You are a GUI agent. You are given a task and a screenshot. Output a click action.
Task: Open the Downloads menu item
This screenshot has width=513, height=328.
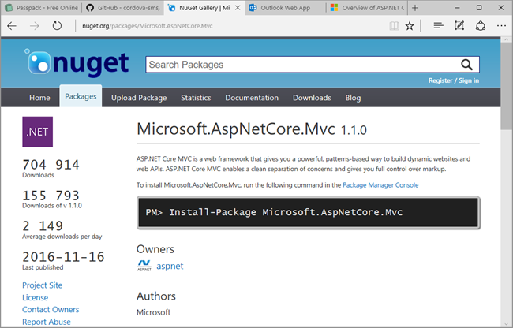tap(312, 98)
